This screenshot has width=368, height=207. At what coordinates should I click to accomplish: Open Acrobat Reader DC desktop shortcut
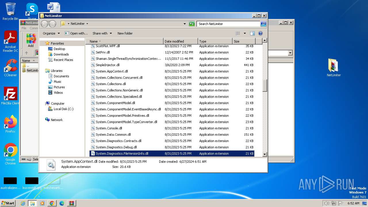click(10, 42)
